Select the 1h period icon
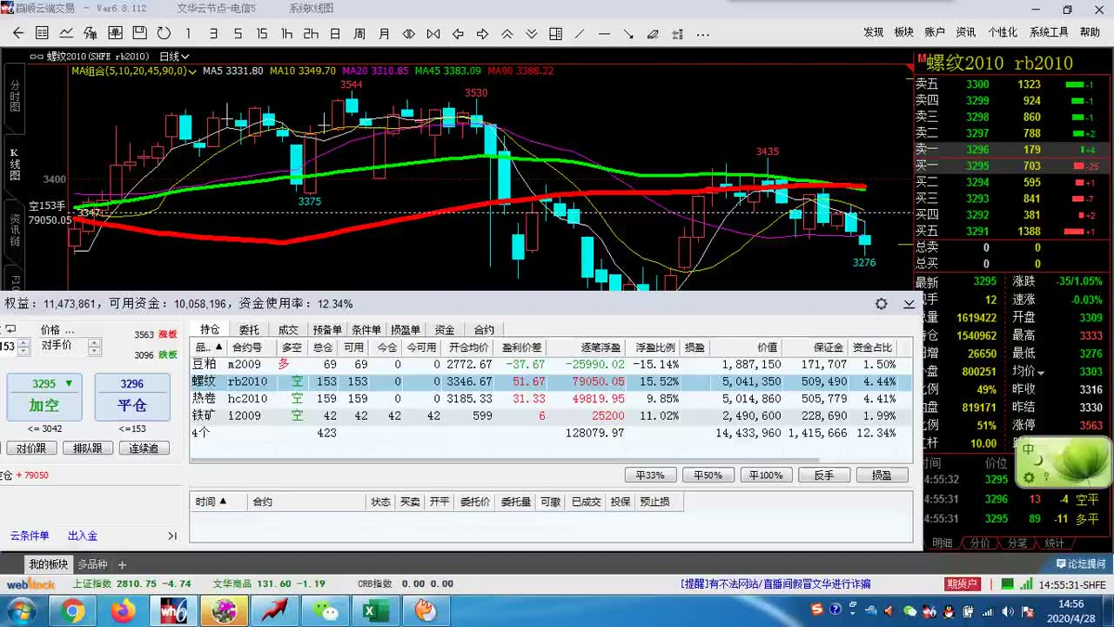 coord(286,33)
